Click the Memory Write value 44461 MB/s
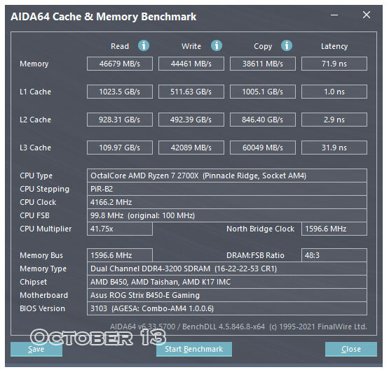This screenshot has width=389, height=372. pyautogui.click(x=191, y=64)
